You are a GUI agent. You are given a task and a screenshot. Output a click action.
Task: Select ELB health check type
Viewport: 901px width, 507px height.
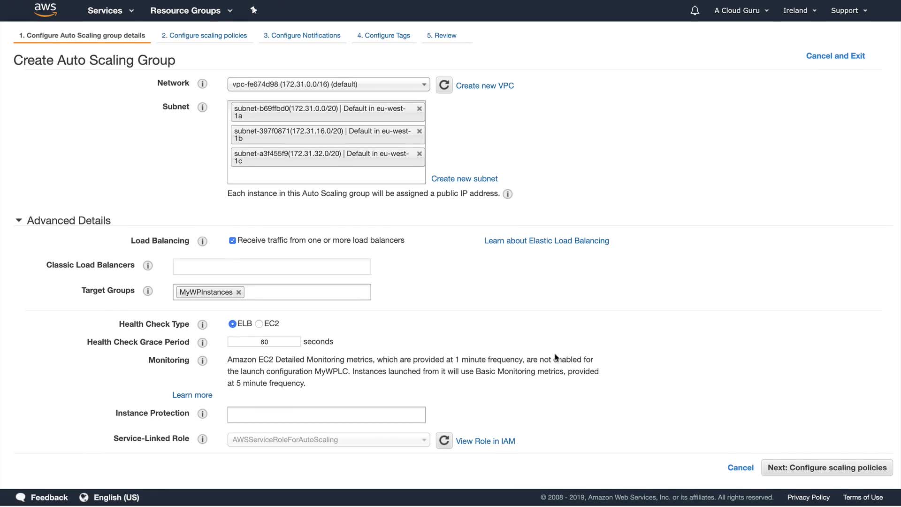coord(232,324)
